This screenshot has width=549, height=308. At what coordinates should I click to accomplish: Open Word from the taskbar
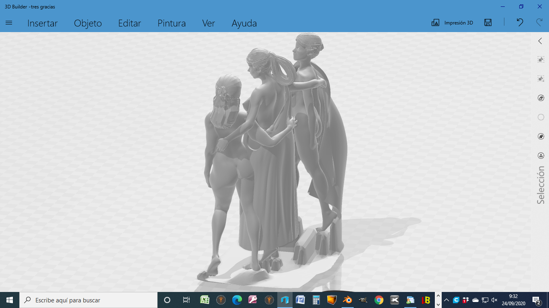(300, 300)
